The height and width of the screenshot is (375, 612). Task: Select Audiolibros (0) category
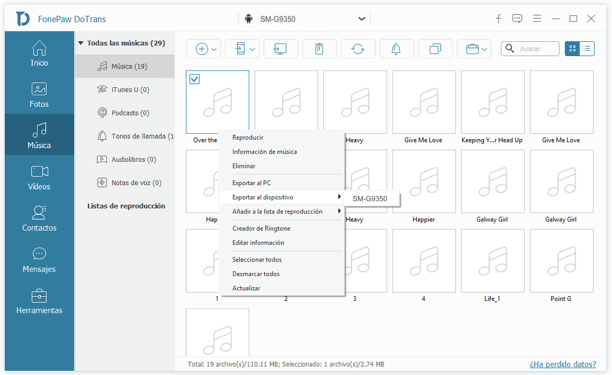click(x=124, y=159)
